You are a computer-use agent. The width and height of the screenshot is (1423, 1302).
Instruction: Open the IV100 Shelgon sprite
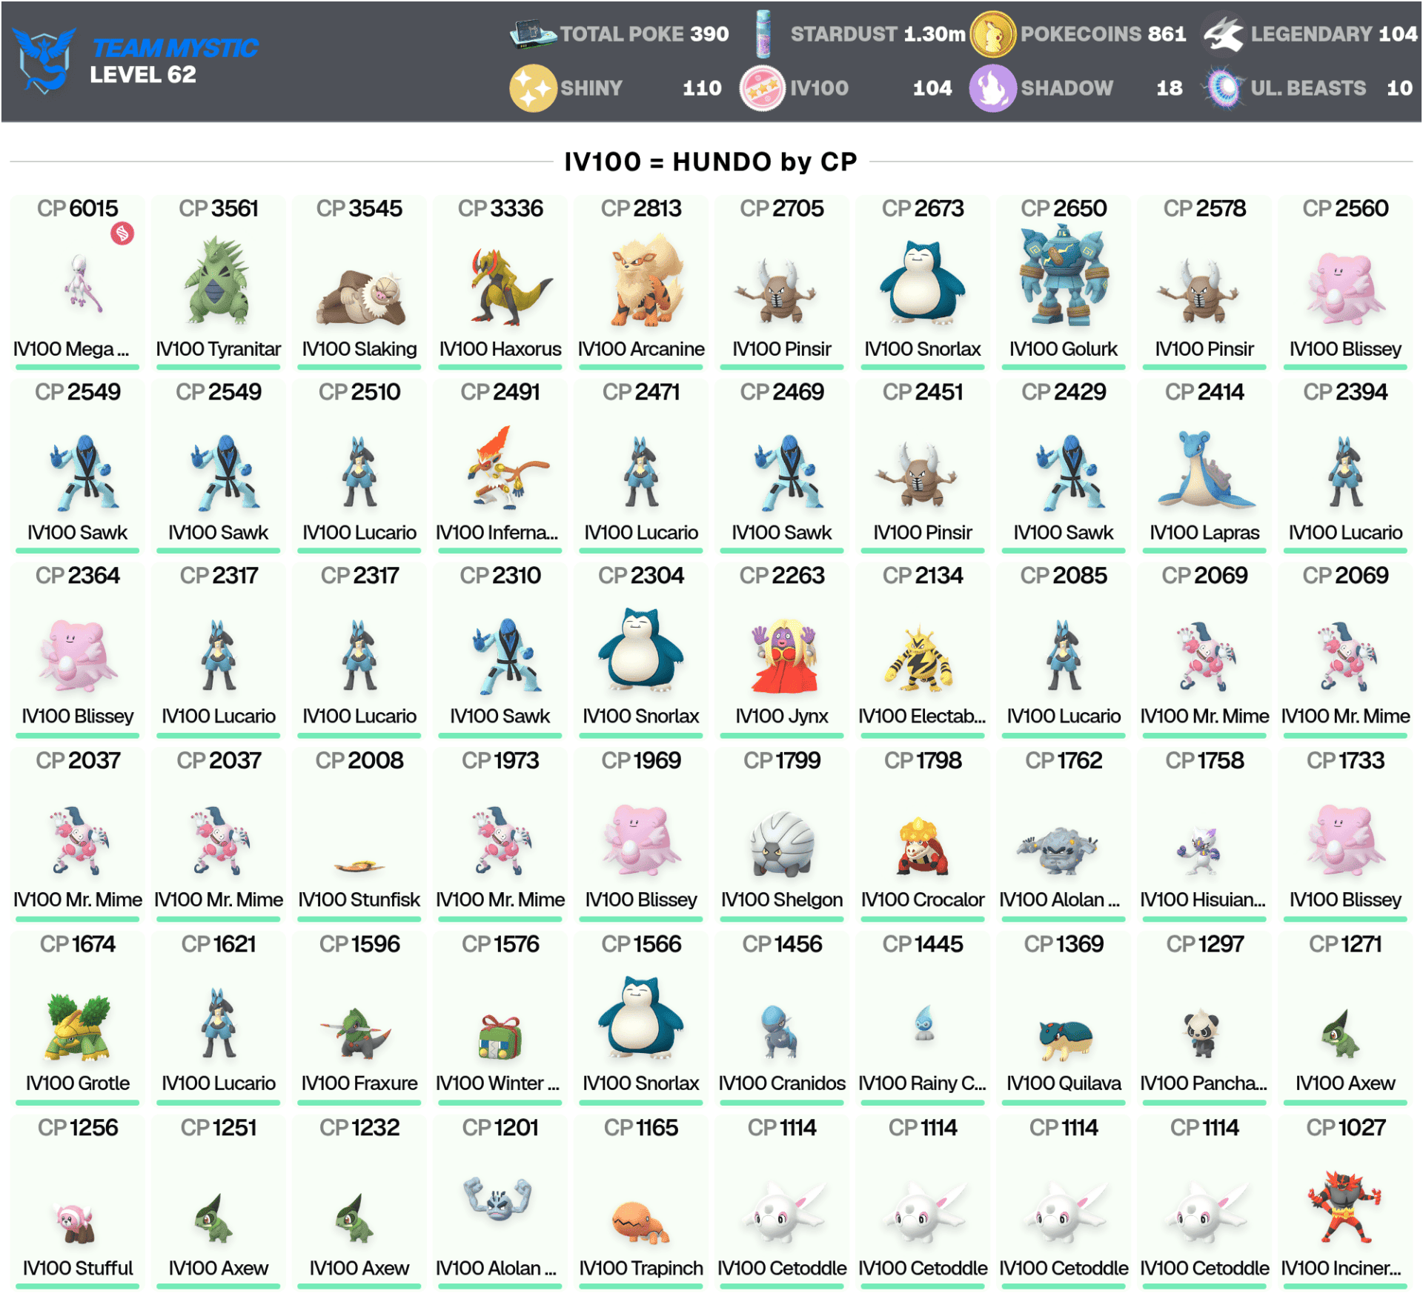782,845
